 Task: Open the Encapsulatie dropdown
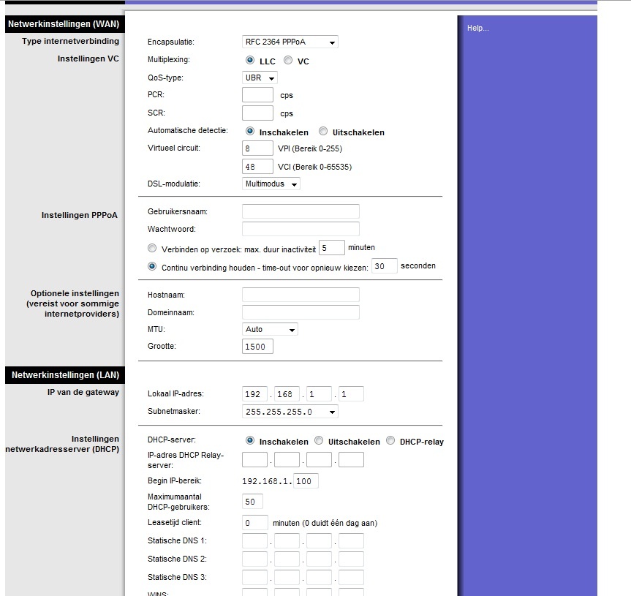coord(290,42)
